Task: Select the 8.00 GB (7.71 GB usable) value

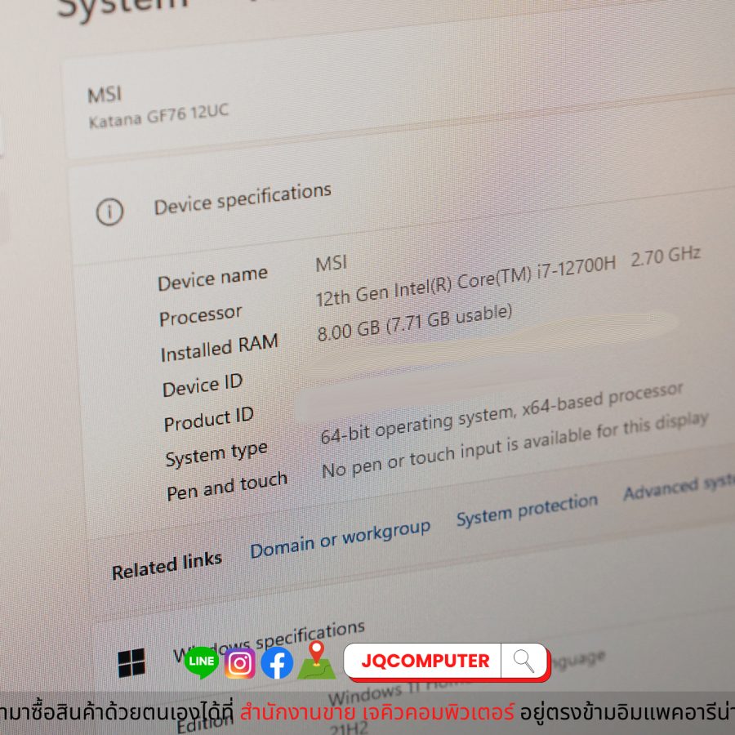Action: tap(415, 323)
